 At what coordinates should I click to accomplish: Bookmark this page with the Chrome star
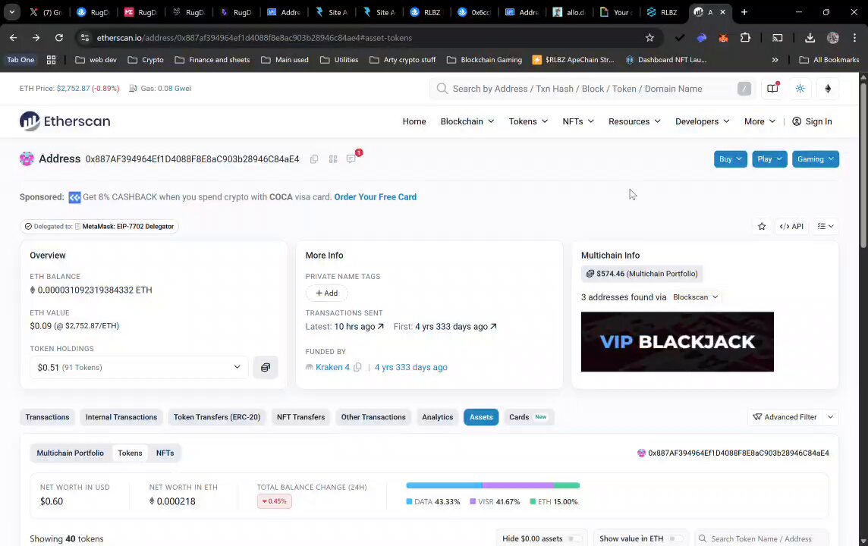coord(649,38)
